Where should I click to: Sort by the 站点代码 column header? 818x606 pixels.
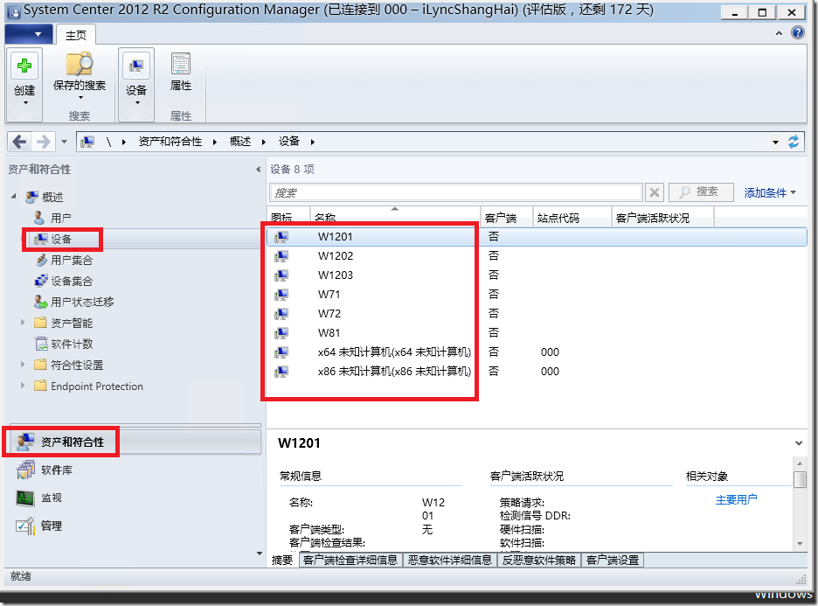coord(572,217)
